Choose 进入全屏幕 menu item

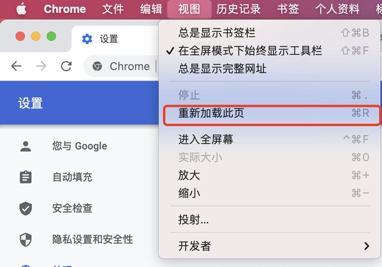click(x=206, y=139)
